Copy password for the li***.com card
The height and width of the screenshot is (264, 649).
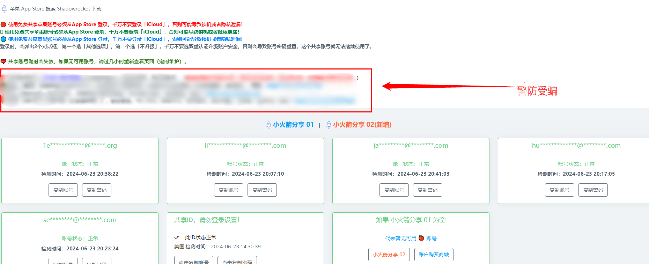click(262, 190)
